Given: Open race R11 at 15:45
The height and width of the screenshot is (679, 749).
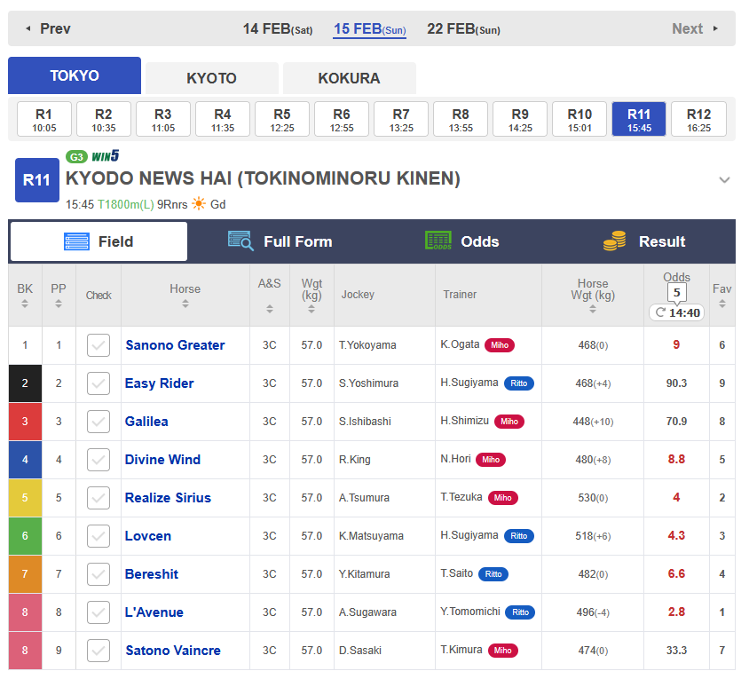Looking at the screenshot, I should pos(639,120).
